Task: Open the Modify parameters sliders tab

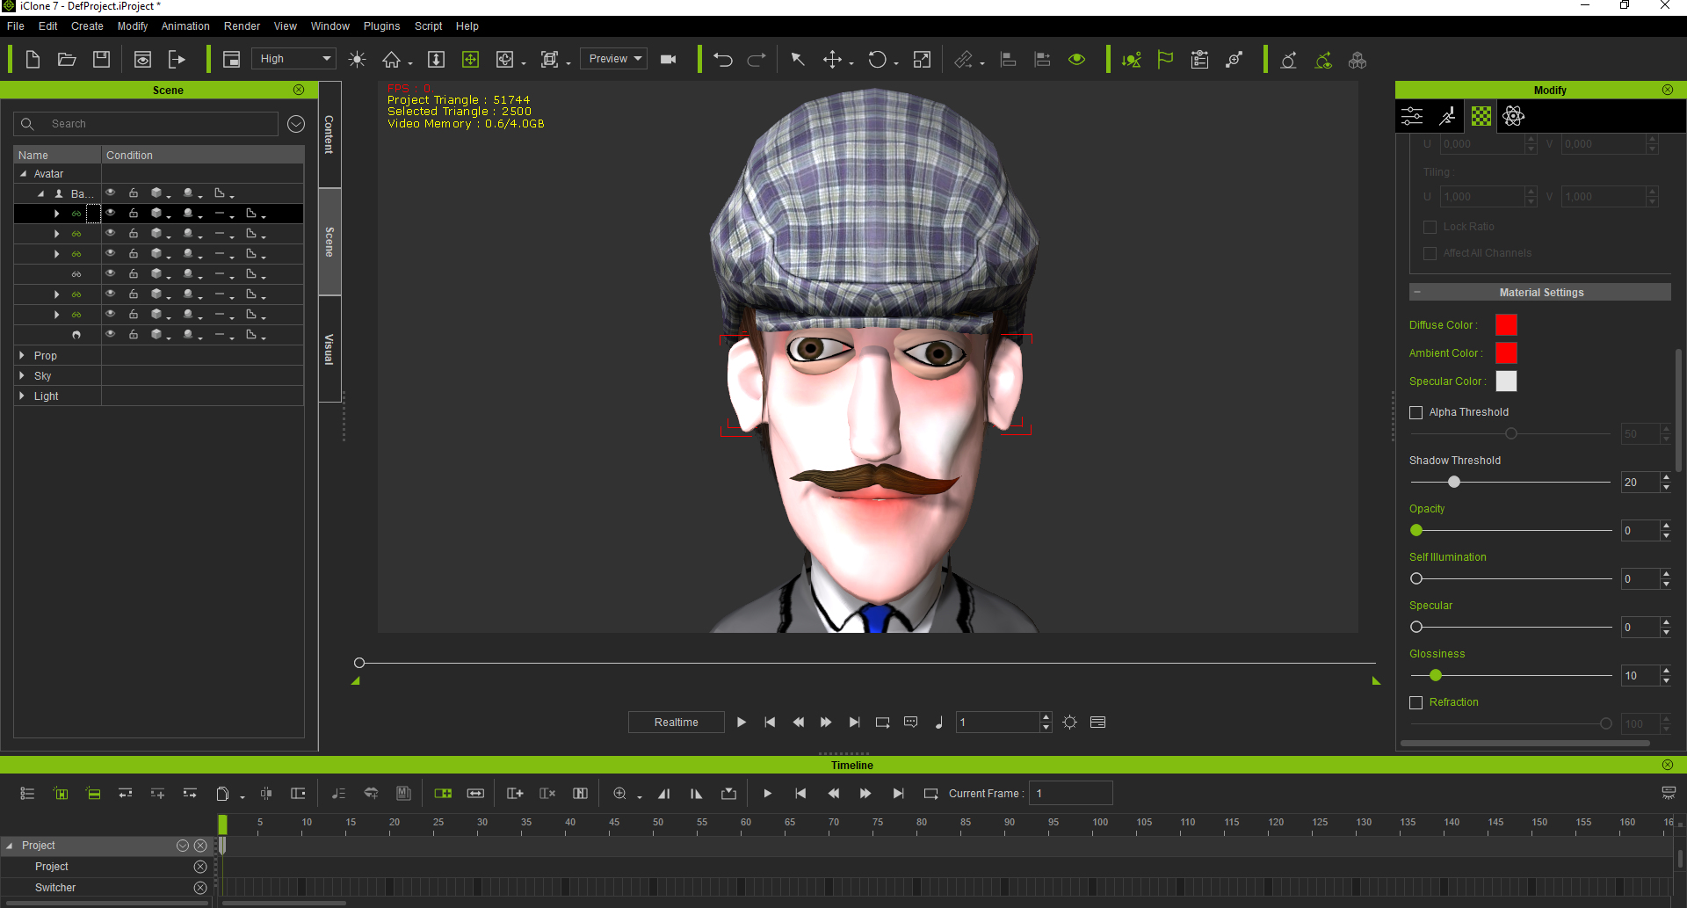Action: coord(1412,116)
